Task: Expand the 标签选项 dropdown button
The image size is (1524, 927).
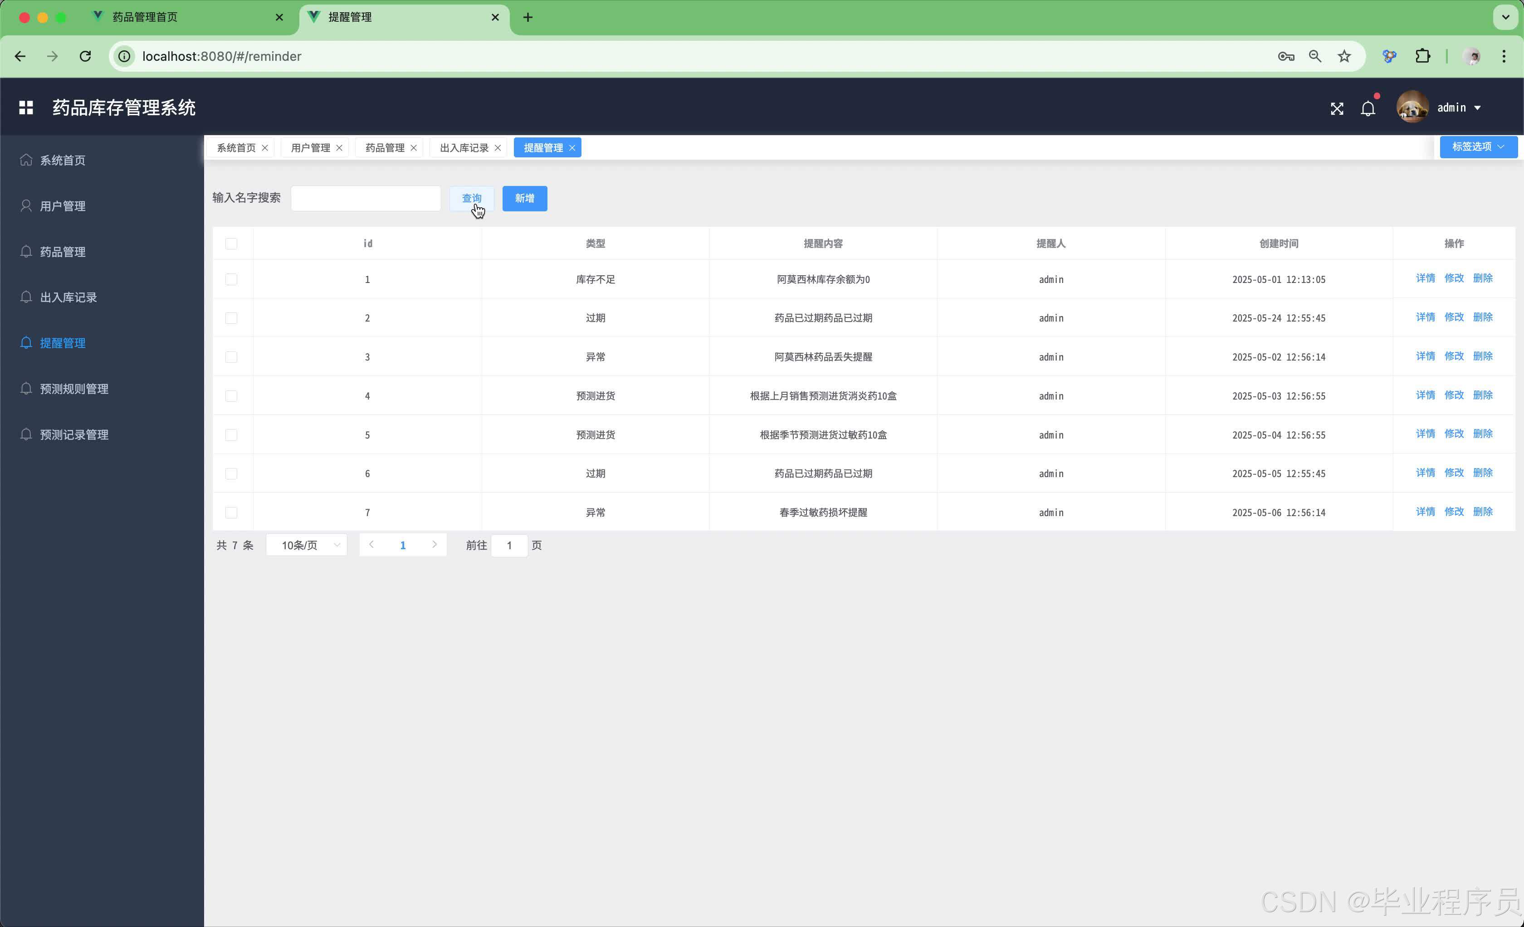Action: pyautogui.click(x=1478, y=146)
